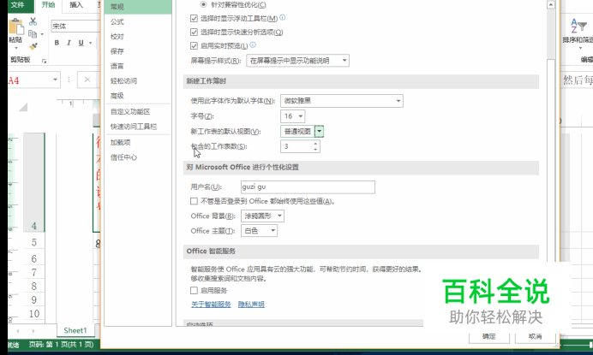Switch to the 插入 Insert ribbon tab
The height and width of the screenshot is (355, 593).
76,5
